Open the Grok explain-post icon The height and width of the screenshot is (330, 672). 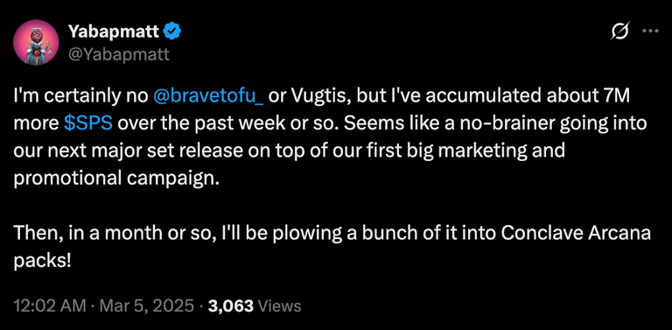coord(619,31)
